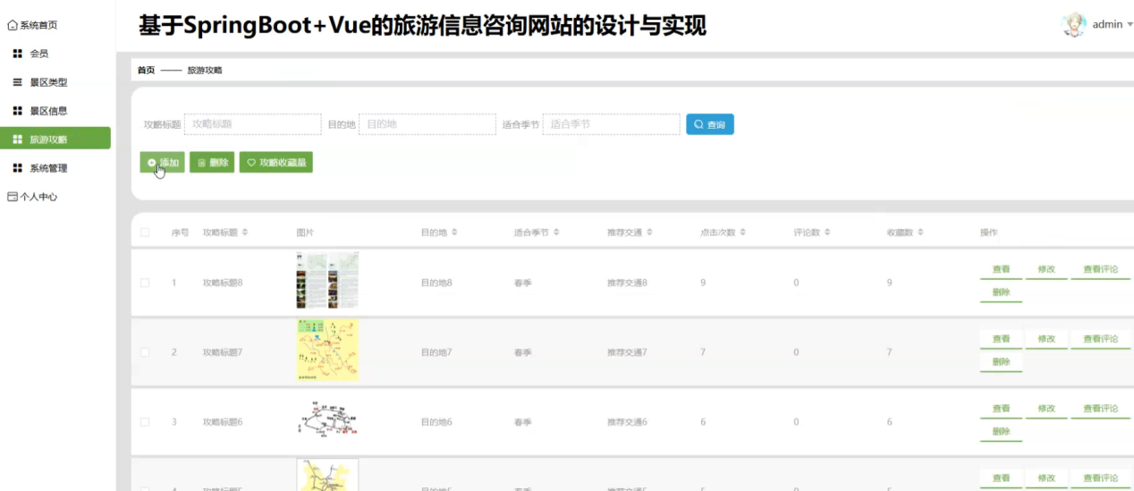Select 旅游攻略 sidebar menu
This screenshot has height=491, width=1134.
55,139
